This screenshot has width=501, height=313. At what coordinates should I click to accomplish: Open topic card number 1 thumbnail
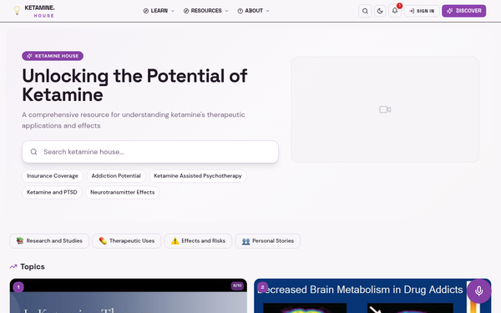(x=128, y=295)
